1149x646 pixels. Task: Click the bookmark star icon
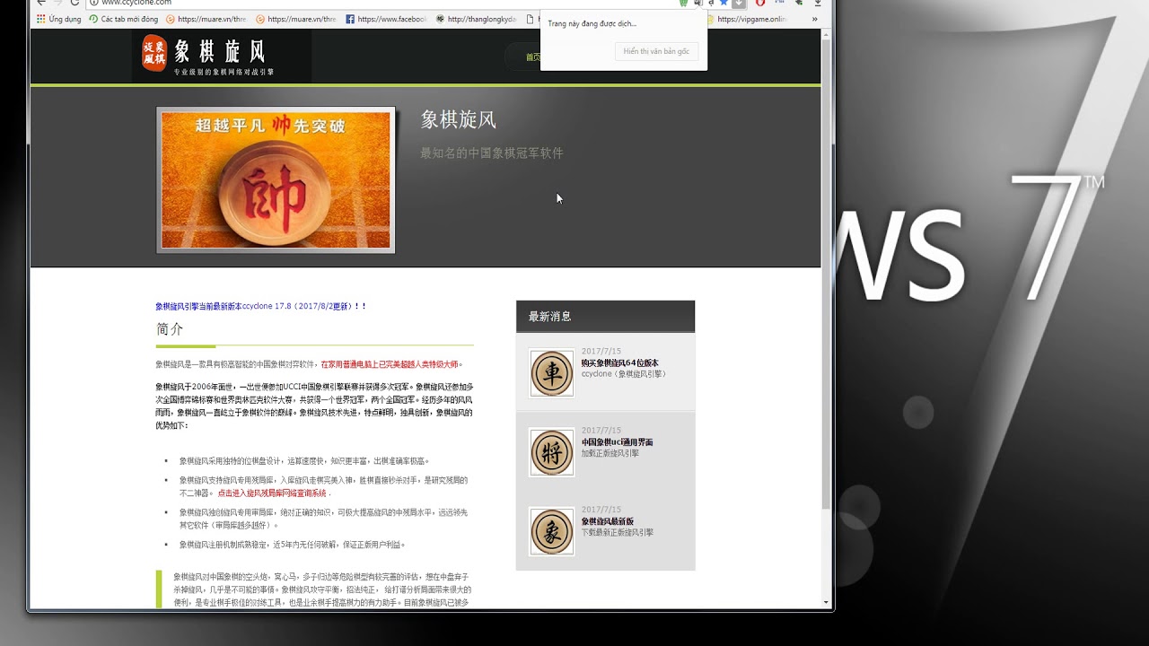coord(724,3)
